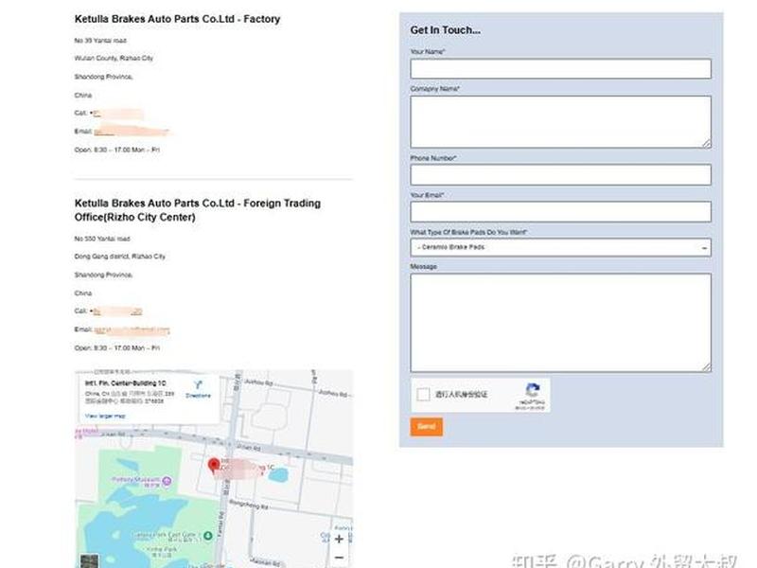The image size is (757, 568).
Task: Click 'Wulian County, Rizhao City' text
Action: pos(114,58)
